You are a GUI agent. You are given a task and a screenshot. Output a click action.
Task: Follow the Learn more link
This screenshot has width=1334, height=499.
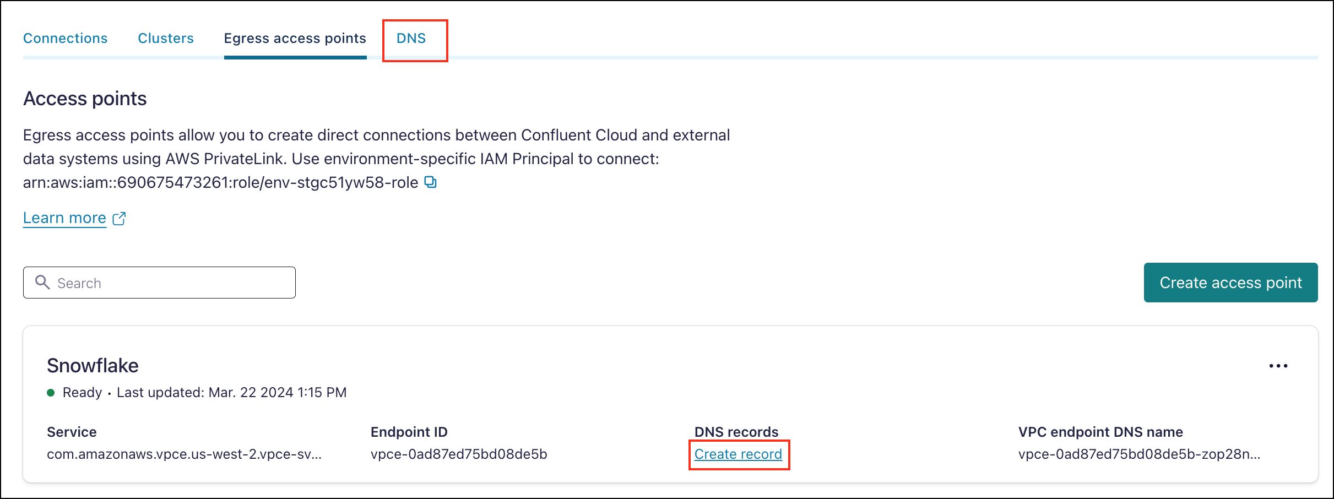coord(64,218)
